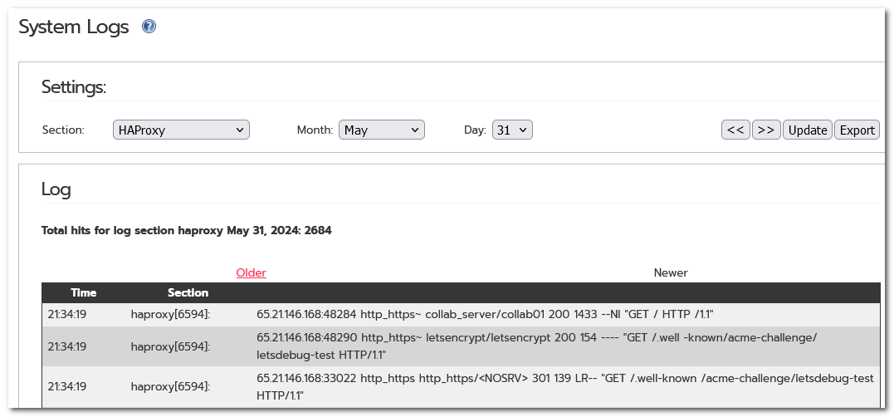The width and height of the screenshot is (894, 417).
Task: Select the Time column header
Action: [83, 292]
